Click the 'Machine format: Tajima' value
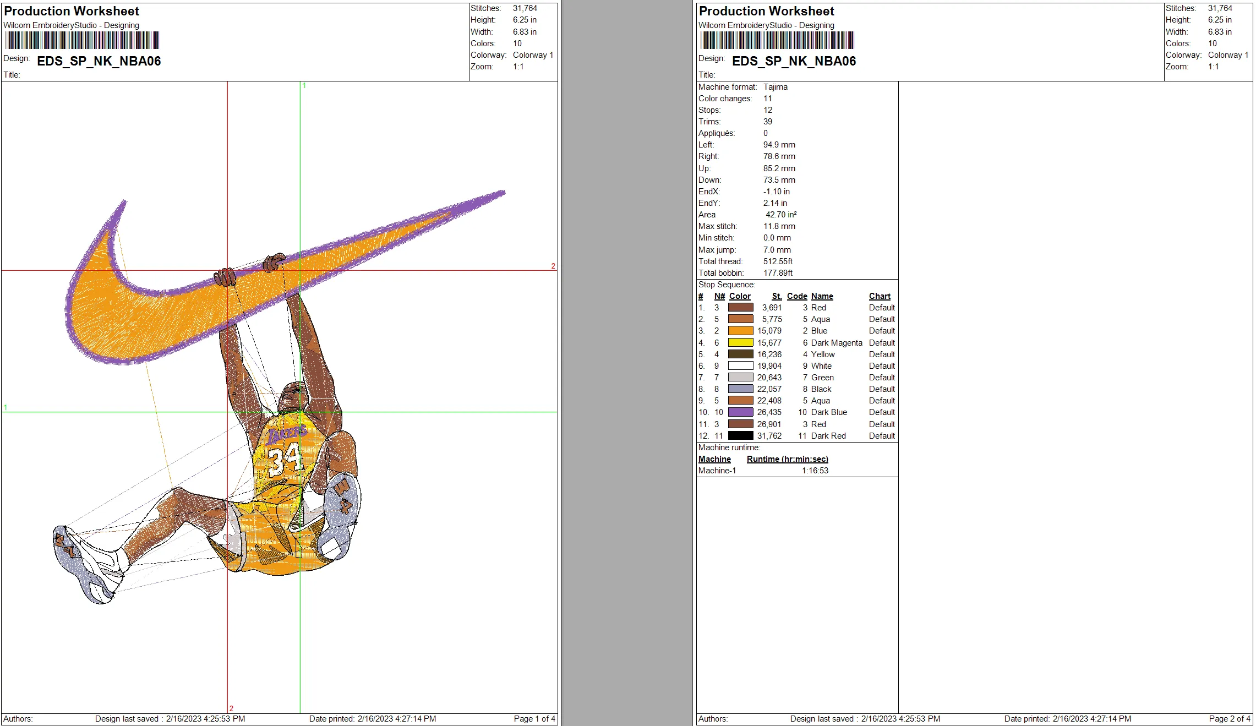Image resolution: width=1256 pixels, height=726 pixels. [x=776, y=87]
